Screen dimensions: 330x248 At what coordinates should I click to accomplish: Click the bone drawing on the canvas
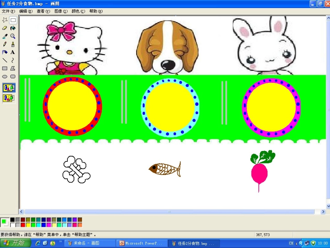[x=76, y=169]
